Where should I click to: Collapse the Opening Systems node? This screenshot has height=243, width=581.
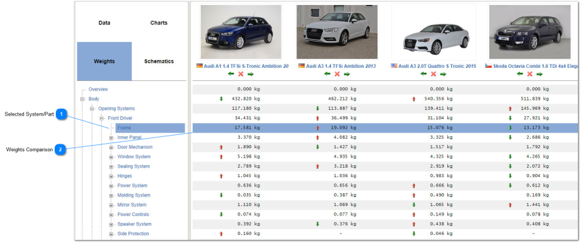pos(92,109)
